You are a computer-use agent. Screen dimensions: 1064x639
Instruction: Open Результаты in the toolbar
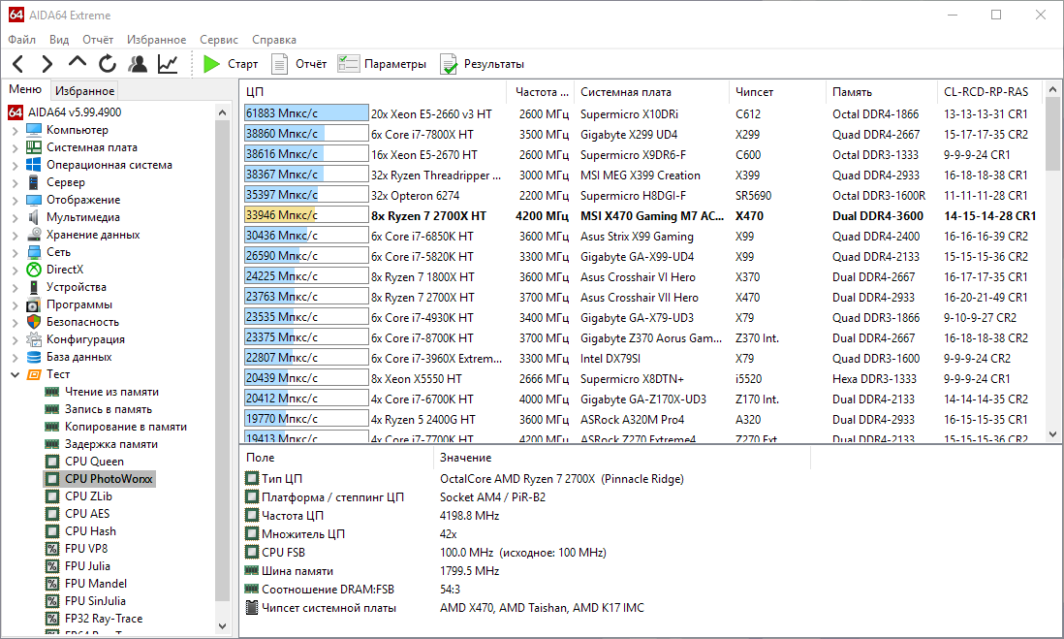pyautogui.click(x=482, y=64)
